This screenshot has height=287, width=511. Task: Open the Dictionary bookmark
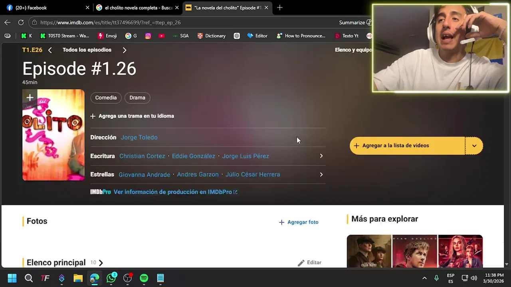[x=212, y=36]
